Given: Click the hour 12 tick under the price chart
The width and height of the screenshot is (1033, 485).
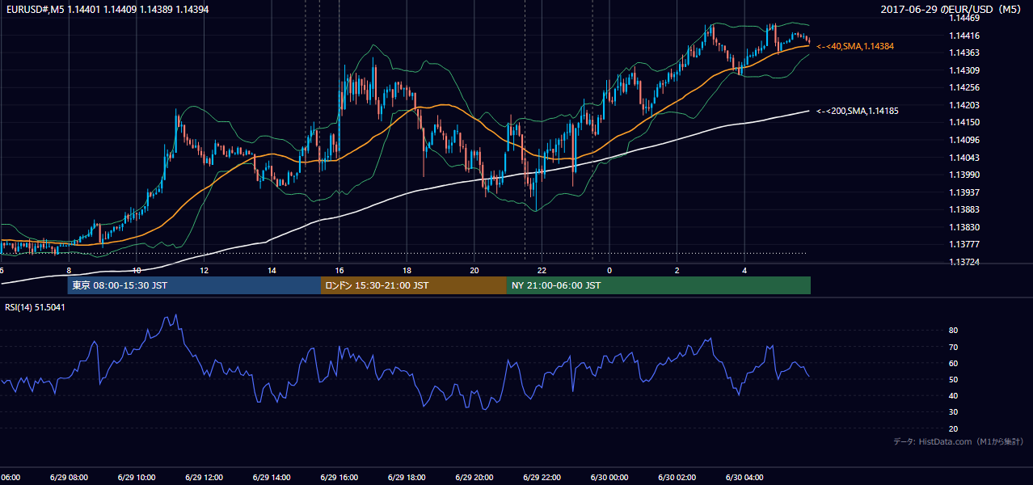Looking at the screenshot, I should [204, 271].
